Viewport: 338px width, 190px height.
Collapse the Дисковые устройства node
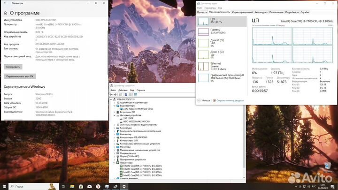[114, 115]
